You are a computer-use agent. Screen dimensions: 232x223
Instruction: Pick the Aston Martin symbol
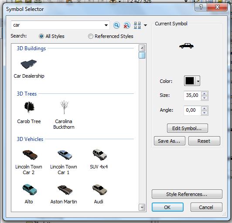pyautogui.click(x=64, y=194)
